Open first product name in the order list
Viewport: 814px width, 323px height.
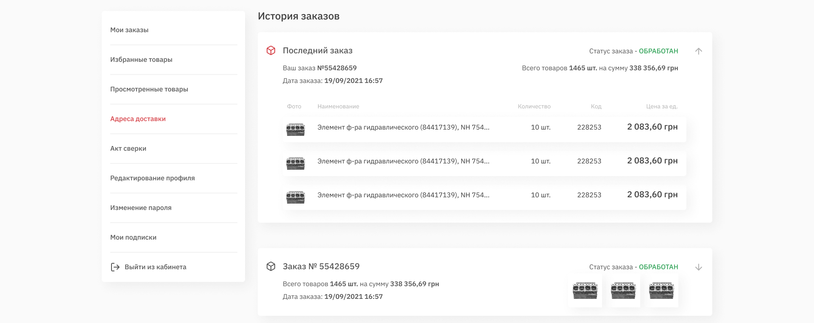[403, 127]
